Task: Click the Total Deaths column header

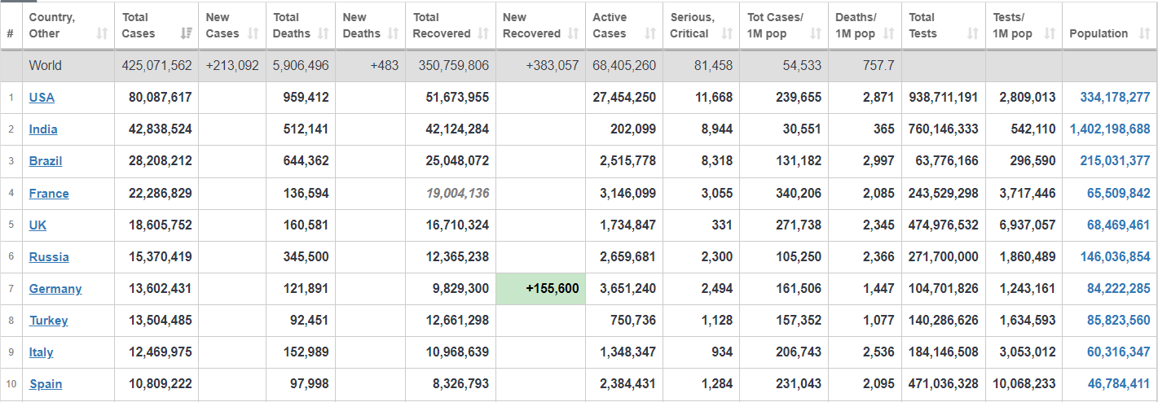Action: tap(301, 25)
